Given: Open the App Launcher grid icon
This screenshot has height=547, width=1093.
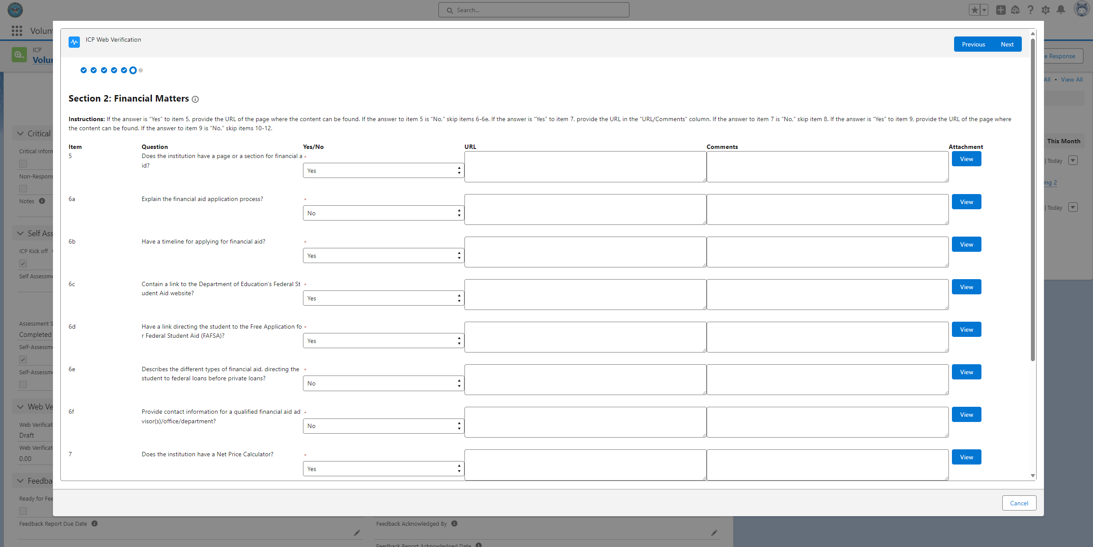Looking at the screenshot, I should [17, 31].
